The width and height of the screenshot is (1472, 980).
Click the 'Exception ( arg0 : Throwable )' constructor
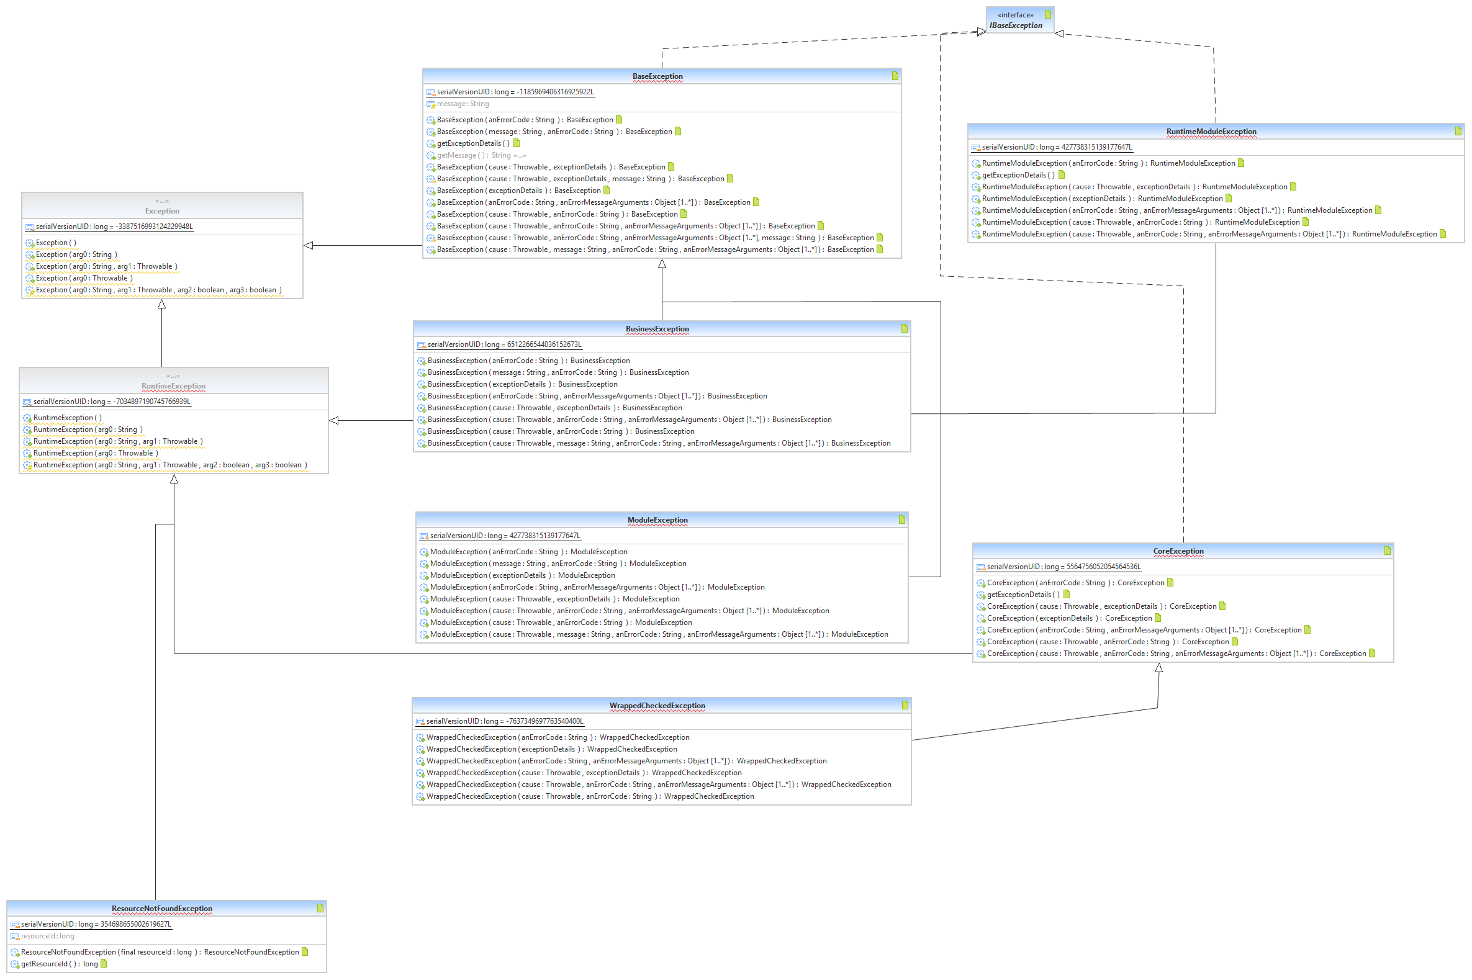84,279
